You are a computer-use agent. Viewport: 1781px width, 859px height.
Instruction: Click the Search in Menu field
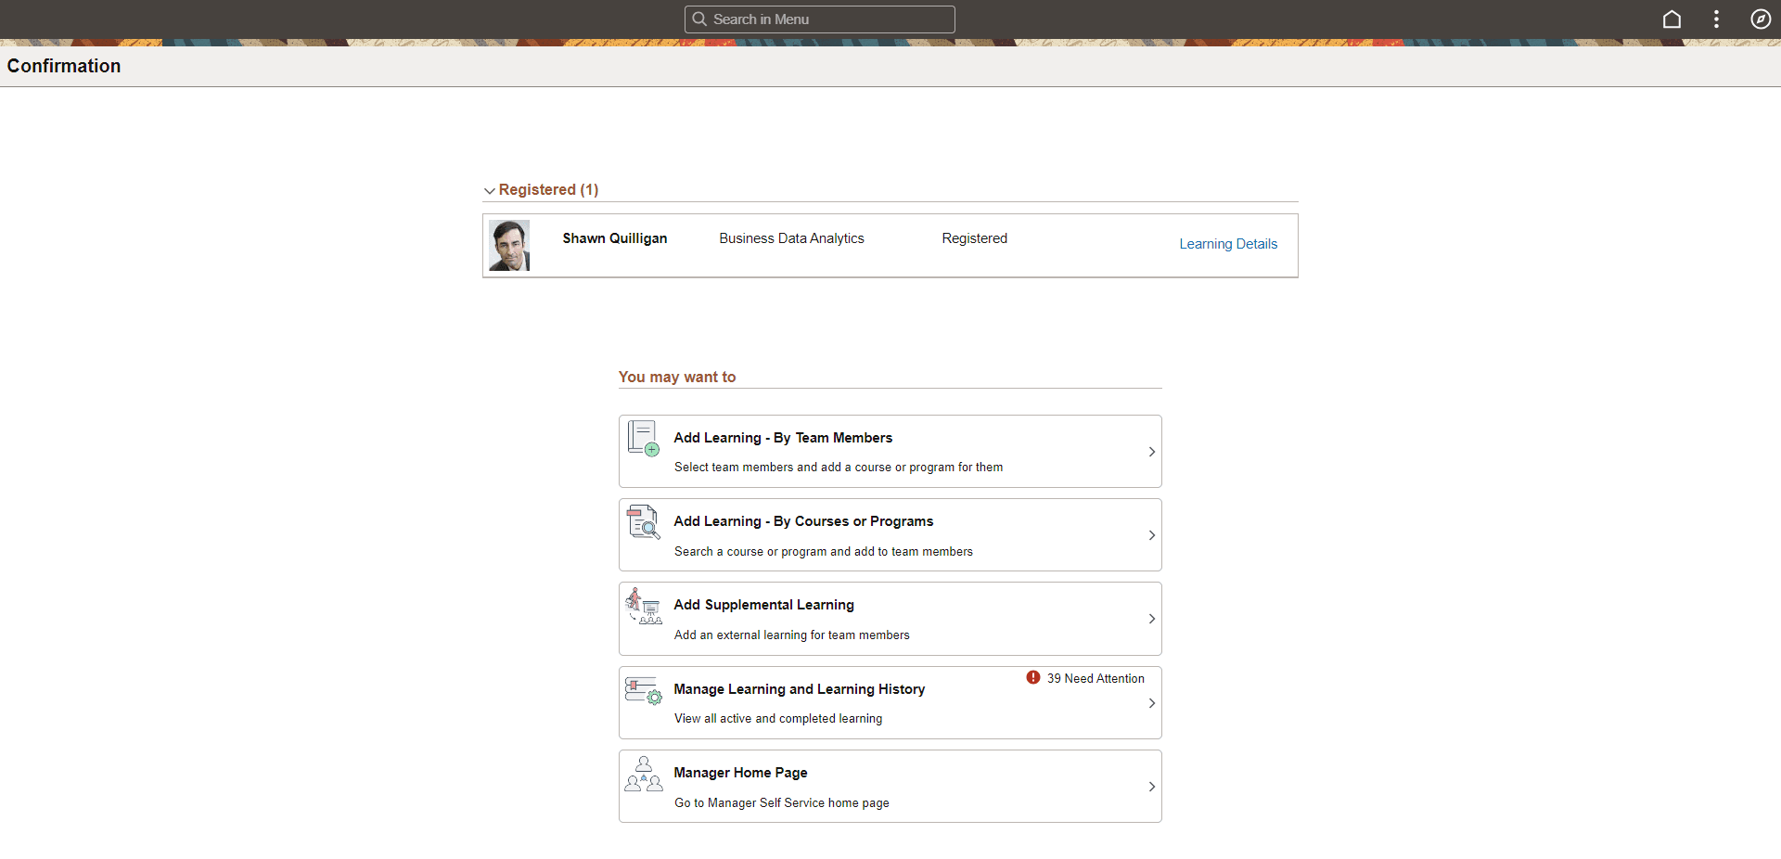[819, 19]
